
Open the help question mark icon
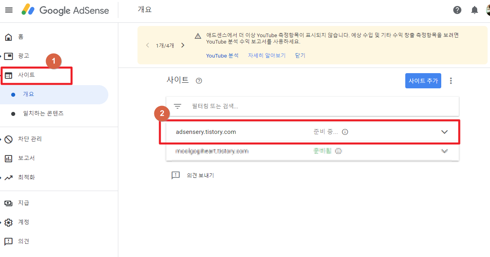pos(457,10)
